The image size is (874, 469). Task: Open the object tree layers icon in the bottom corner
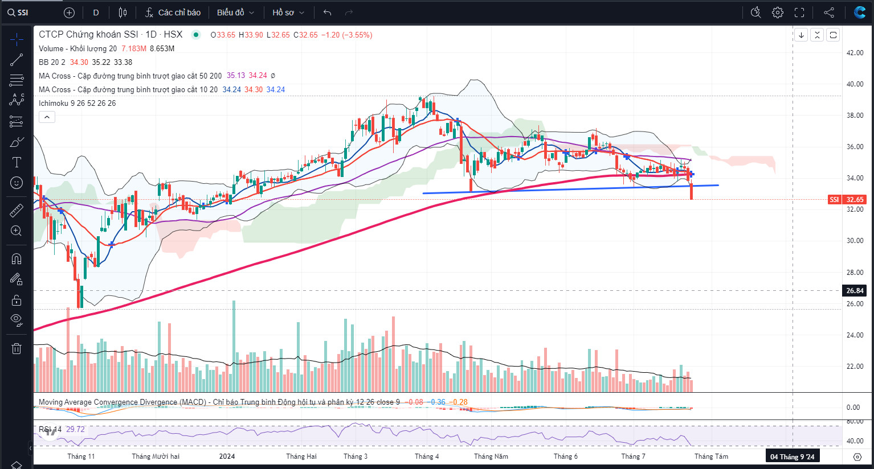17,464
